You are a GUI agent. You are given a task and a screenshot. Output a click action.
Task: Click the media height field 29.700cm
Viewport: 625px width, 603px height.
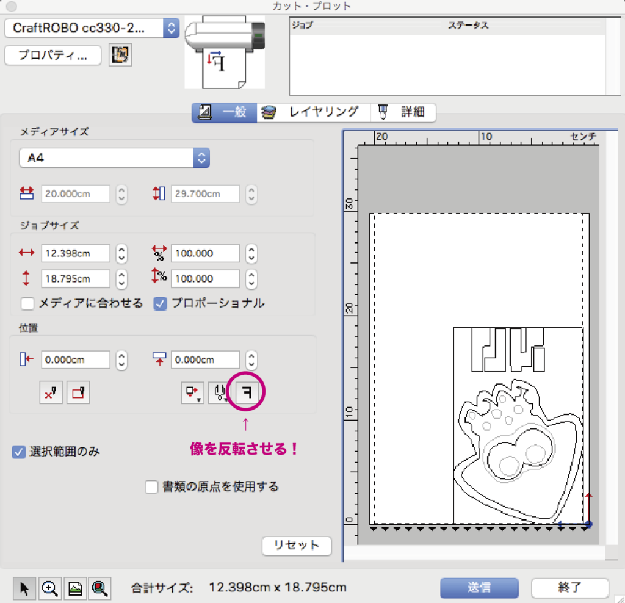click(x=205, y=193)
